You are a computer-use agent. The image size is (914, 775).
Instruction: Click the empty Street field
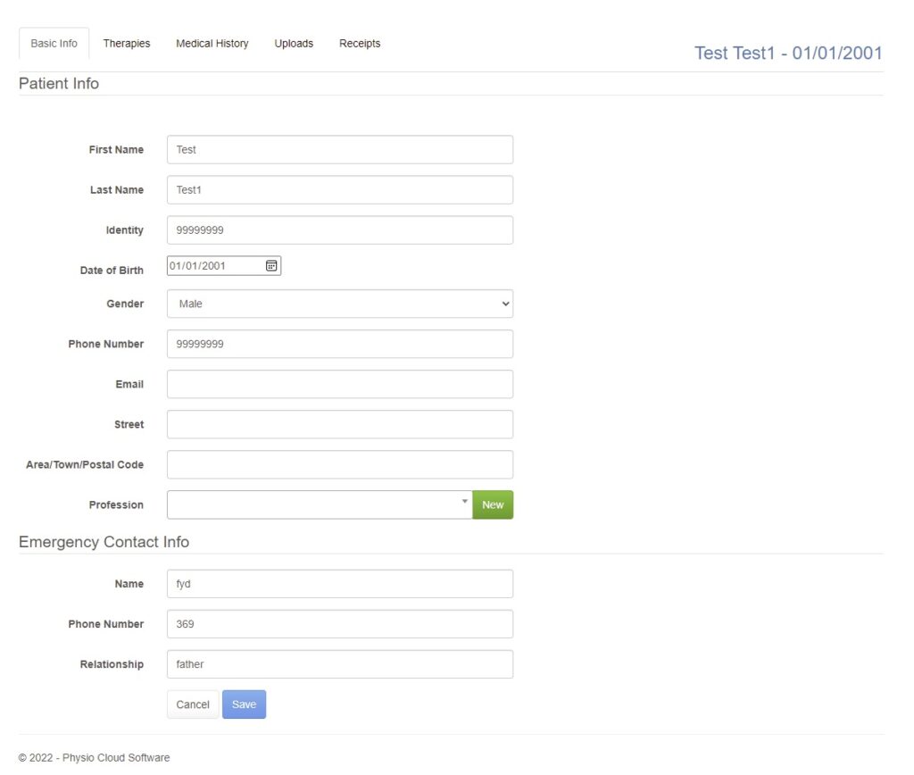340,424
